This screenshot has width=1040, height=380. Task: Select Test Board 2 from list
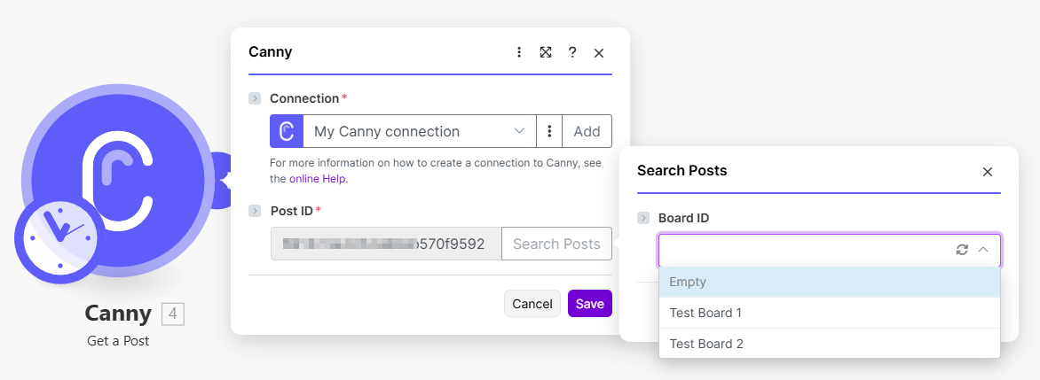pyautogui.click(x=706, y=344)
